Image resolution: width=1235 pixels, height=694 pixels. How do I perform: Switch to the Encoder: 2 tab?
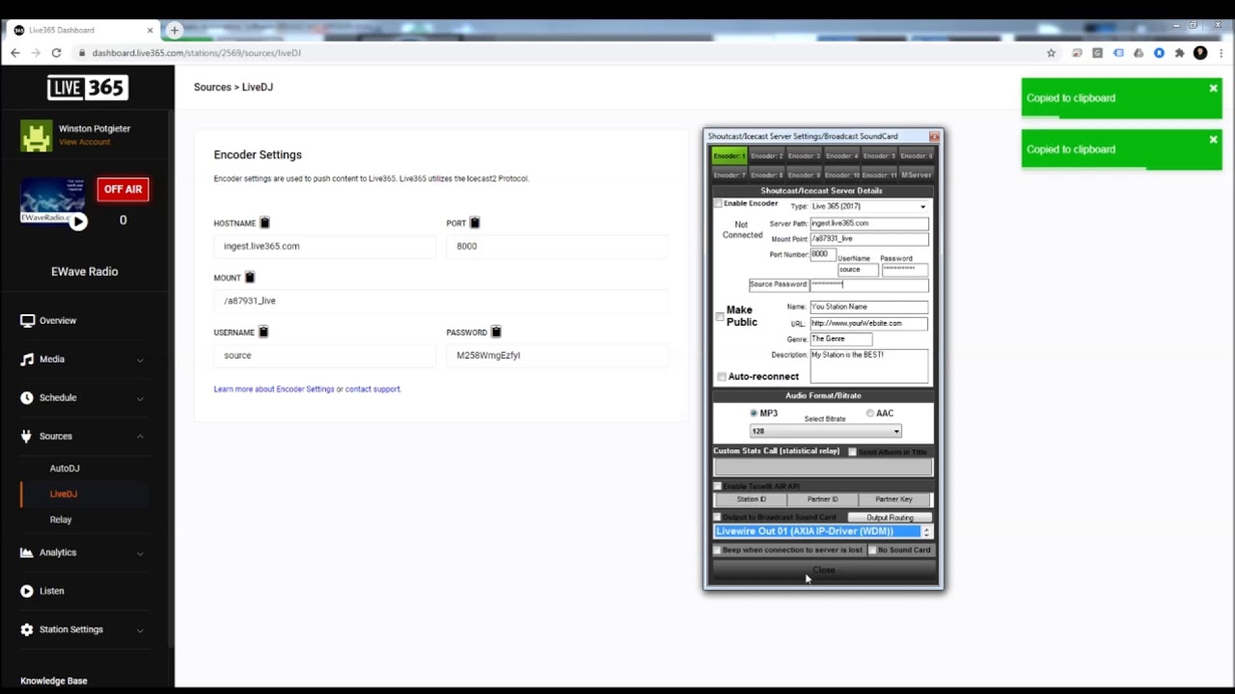pyautogui.click(x=767, y=156)
